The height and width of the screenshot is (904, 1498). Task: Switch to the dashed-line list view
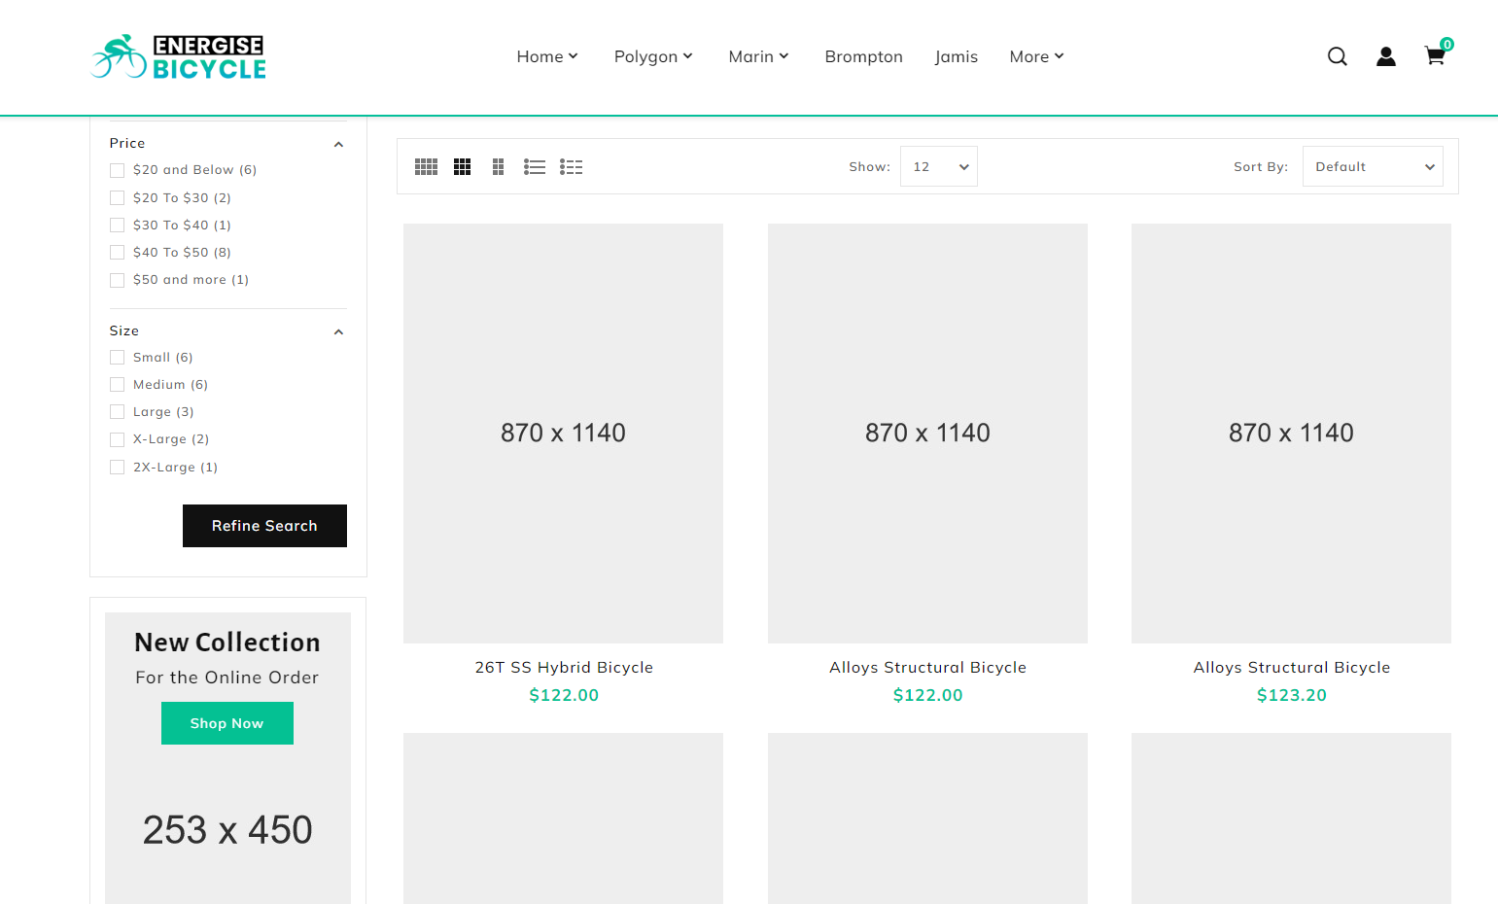pyautogui.click(x=571, y=167)
